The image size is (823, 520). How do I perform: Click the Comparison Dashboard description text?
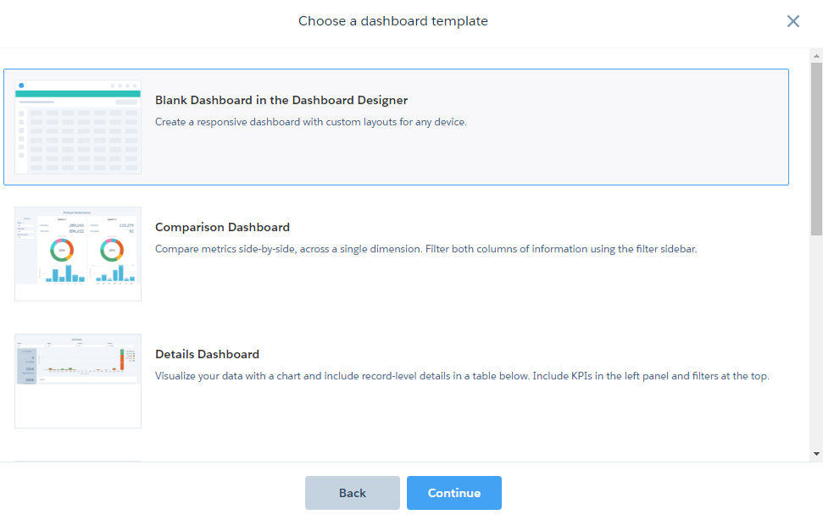(425, 249)
